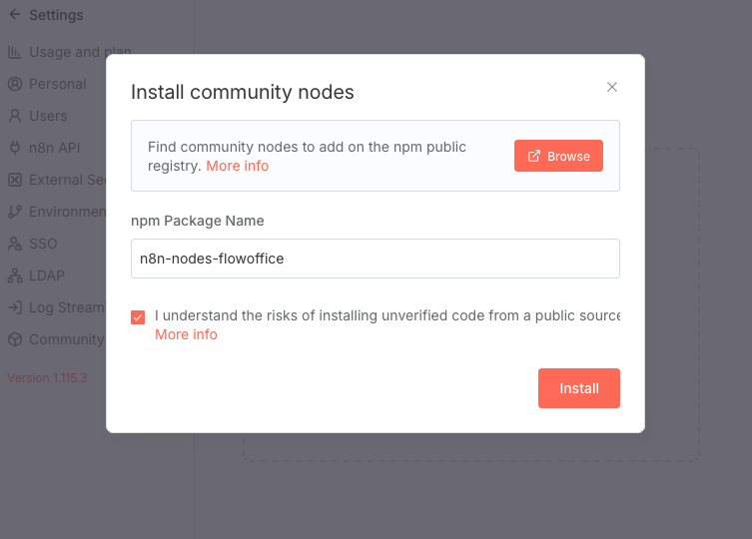Click the n8n API plug icon
The width and height of the screenshot is (752, 539).
tap(15, 148)
